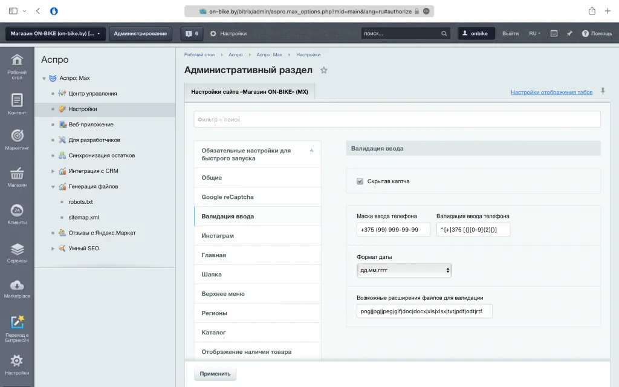Click the Маска ввода телефона input field
This screenshot has width=619, height=387.
click(x=394, y=229)
